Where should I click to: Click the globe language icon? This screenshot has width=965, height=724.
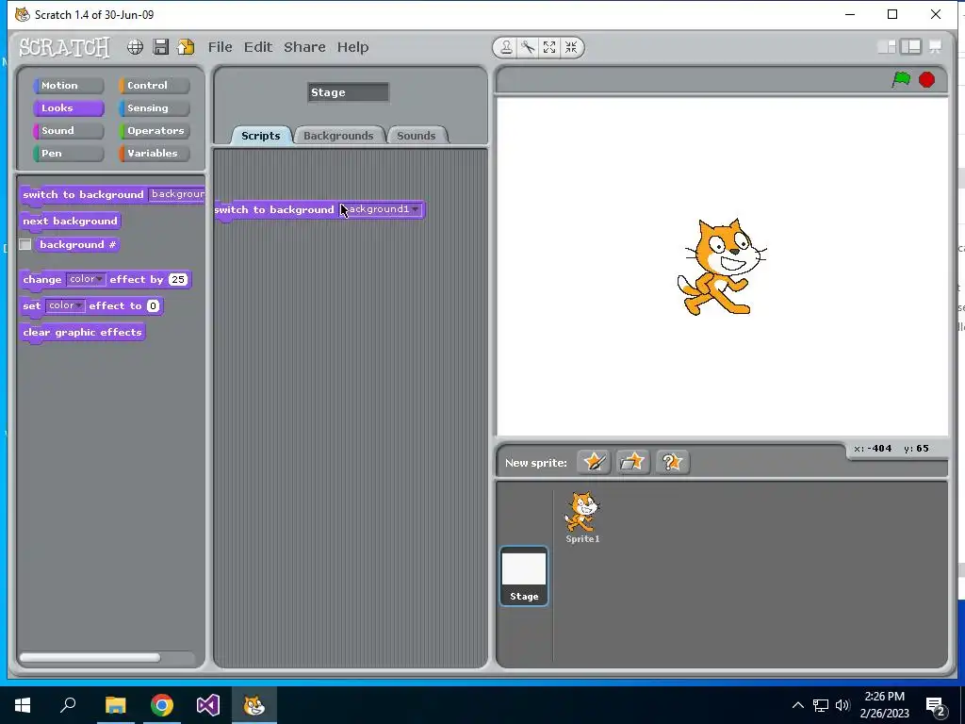coord(135,47)
